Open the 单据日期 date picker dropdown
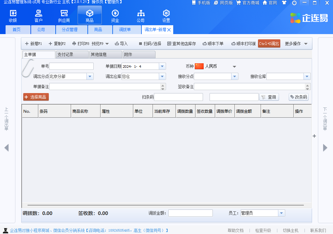The width and height of the screenshot is (333, 234). tap(162, 66)
